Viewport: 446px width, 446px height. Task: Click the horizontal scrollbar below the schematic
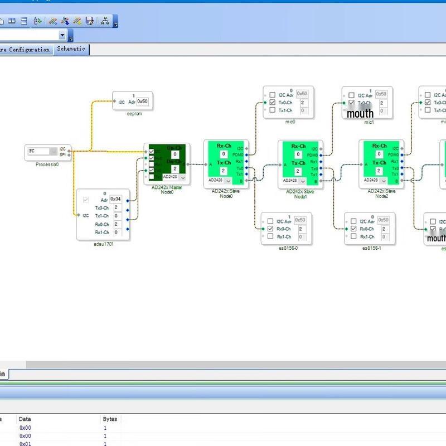pyautogui.click(x=236, y=365)
